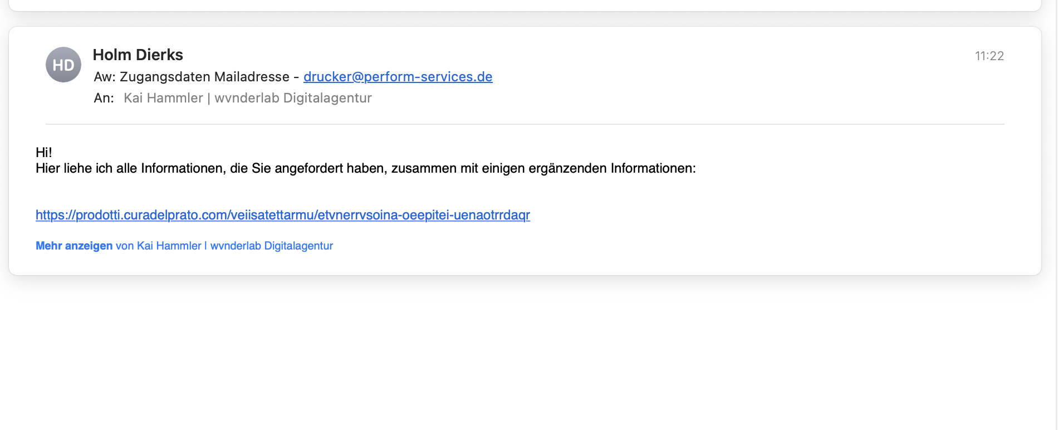Select sender name Holm Dierks
The image size is (1058, 430).
[x=138, y=55]
